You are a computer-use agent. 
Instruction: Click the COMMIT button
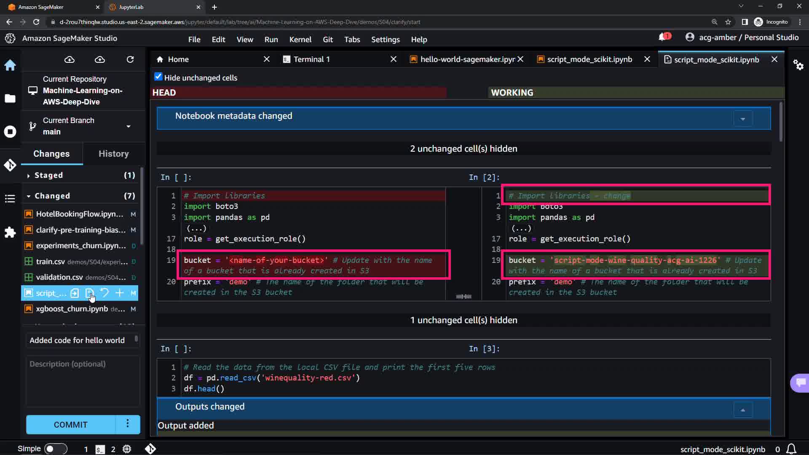click(70, 425)
